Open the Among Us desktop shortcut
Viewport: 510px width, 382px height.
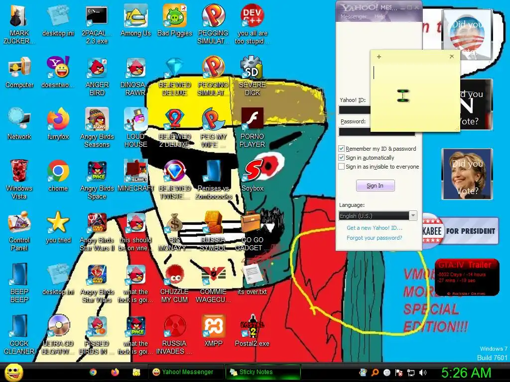[x=135, y=20]
